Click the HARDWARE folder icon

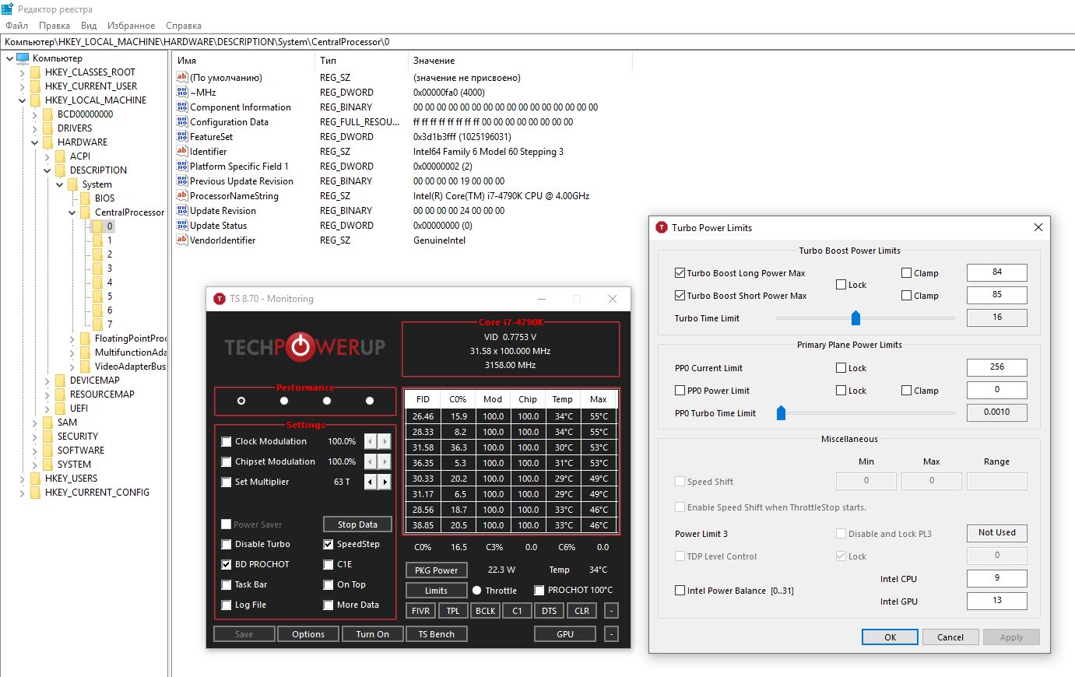coord(48,142)
